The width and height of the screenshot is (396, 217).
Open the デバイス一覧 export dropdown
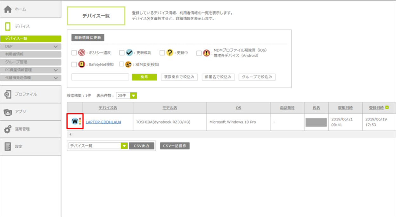pos(124,146)
